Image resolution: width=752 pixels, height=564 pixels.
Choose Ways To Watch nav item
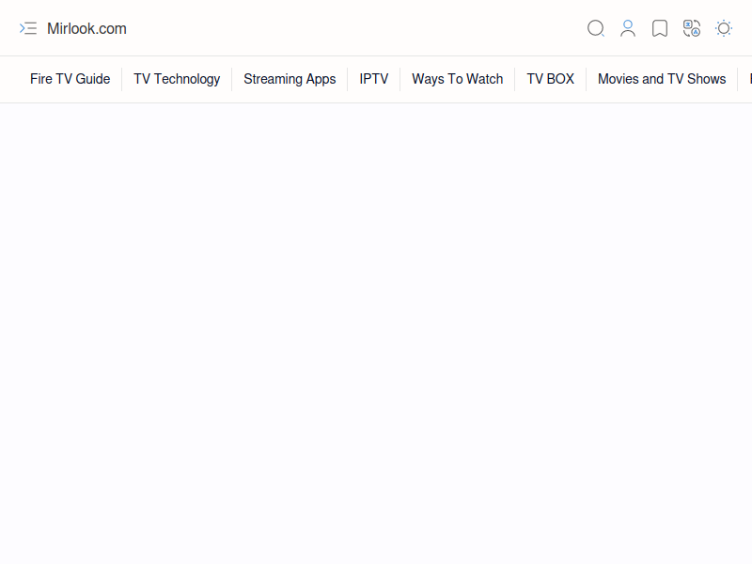[x=457, y=79]
